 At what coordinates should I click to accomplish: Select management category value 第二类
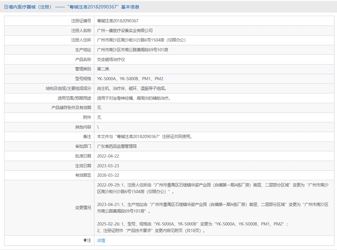coord(103,69)
